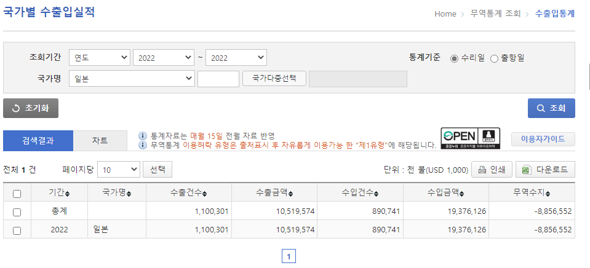This screenshot has height=268, width=590.
Task: Select the 출항일 radio button
Action: 494,58
